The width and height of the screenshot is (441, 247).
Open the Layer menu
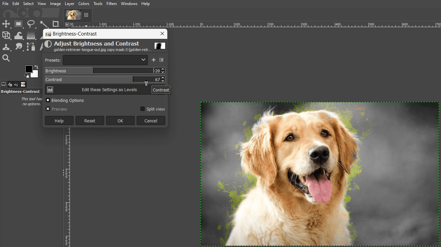(70, 4)
